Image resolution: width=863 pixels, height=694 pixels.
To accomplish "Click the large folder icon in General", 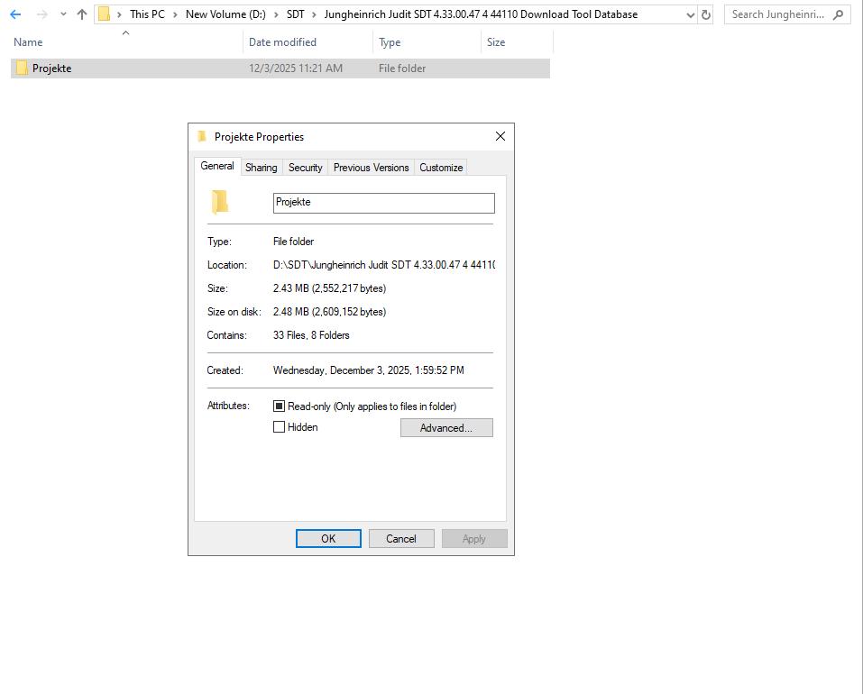I will [x=220, y=202].
